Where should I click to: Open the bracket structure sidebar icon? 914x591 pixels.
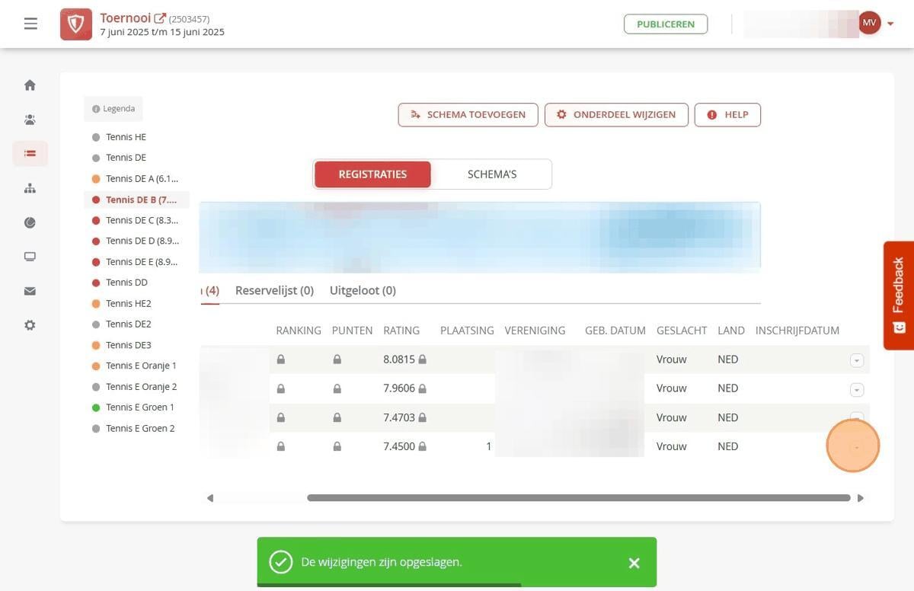coord(30,188)
